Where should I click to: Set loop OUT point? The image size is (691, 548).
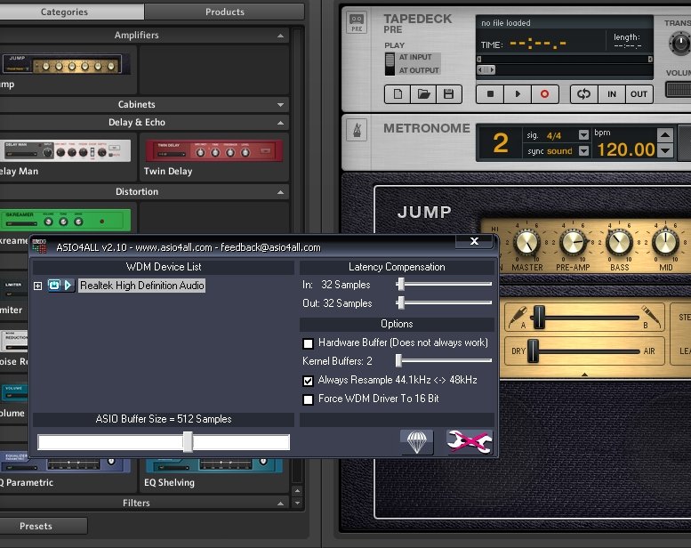(639, 94)
